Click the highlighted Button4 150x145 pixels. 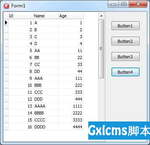(x=125, y=72)
